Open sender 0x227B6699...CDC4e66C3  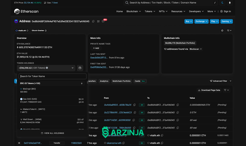point(118,112)
